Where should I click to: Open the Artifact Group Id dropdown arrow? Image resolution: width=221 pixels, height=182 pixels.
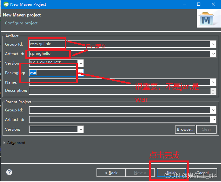pyautogui.click(x=213, y=44)
